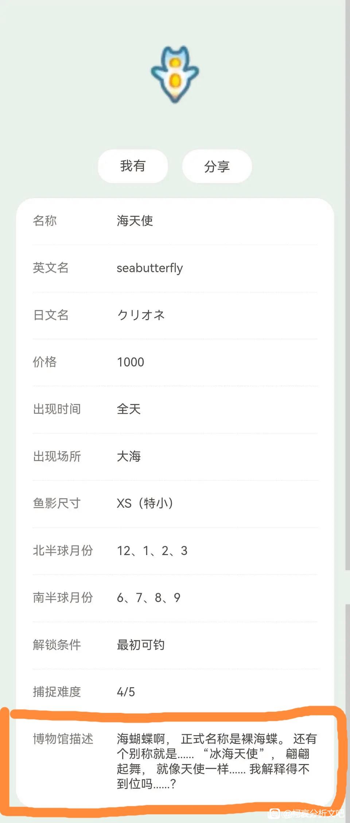Select the 大海 location value

click(129, 456)
